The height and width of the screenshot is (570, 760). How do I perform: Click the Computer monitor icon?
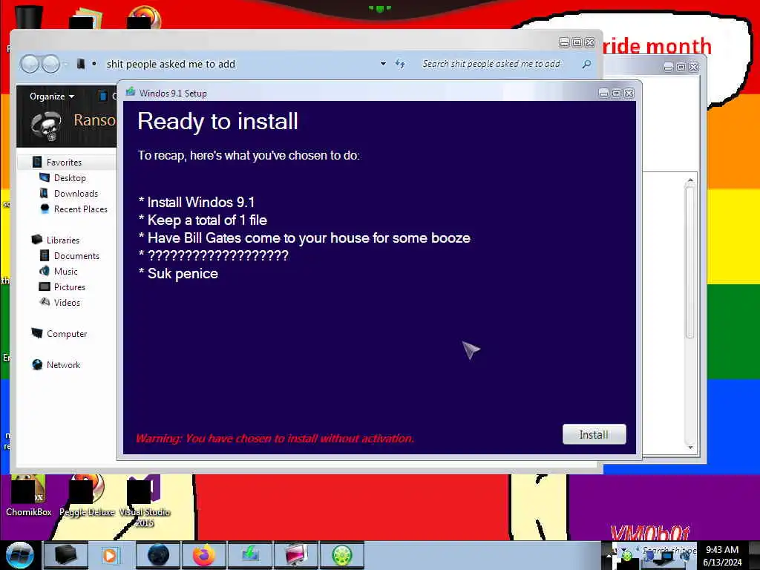pyautogui.click(x=37, y=333)
